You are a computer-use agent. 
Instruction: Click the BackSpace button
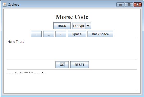coord(100,34)
